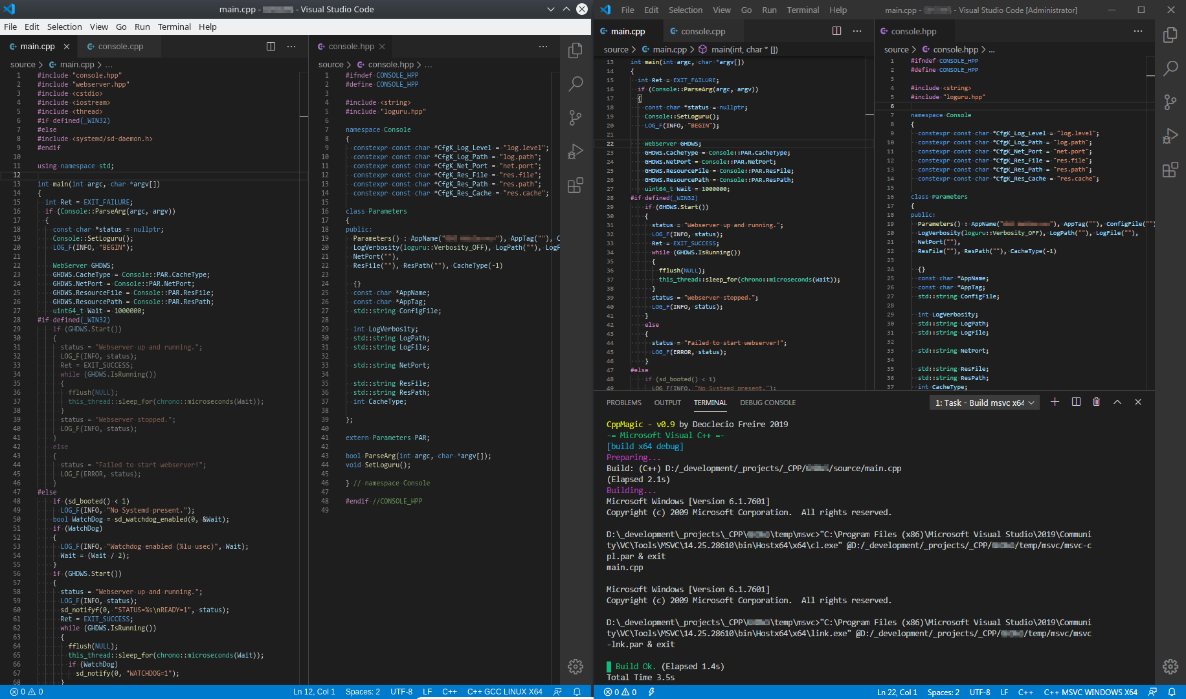
Task: Open Source Control in the left window's activity bar
Action: point(575,117)
